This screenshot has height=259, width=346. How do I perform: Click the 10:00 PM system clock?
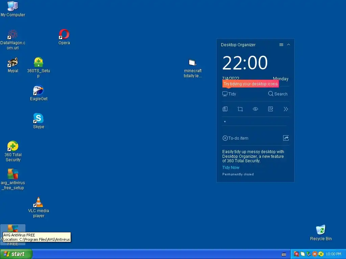tap(333, 254)
